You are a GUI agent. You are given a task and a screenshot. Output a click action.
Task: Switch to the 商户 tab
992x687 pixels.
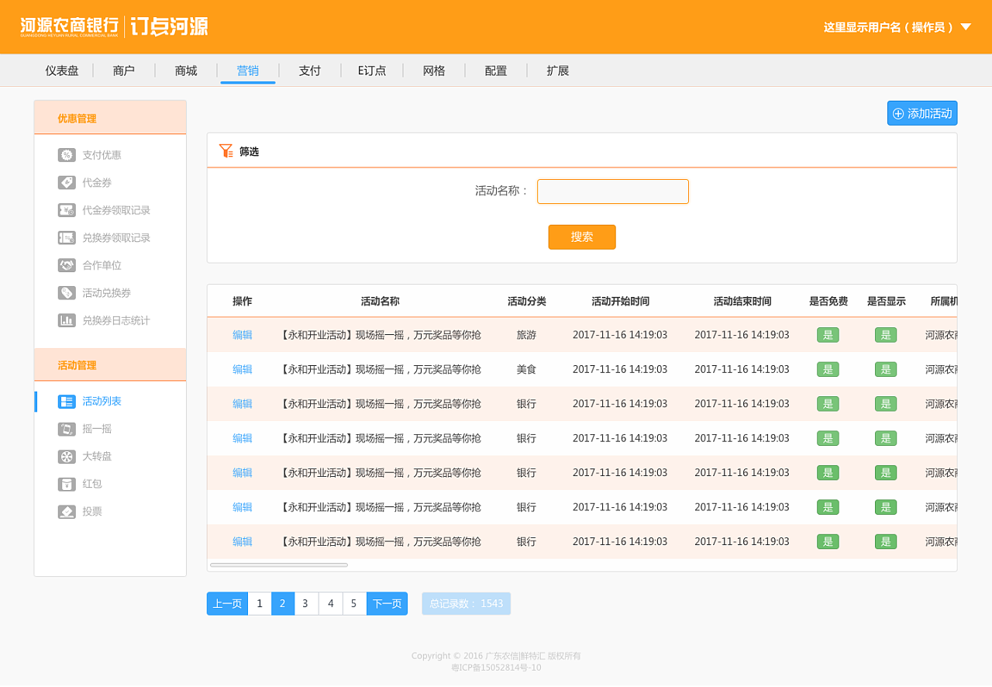pyautogui.click(x=124, y=71)
